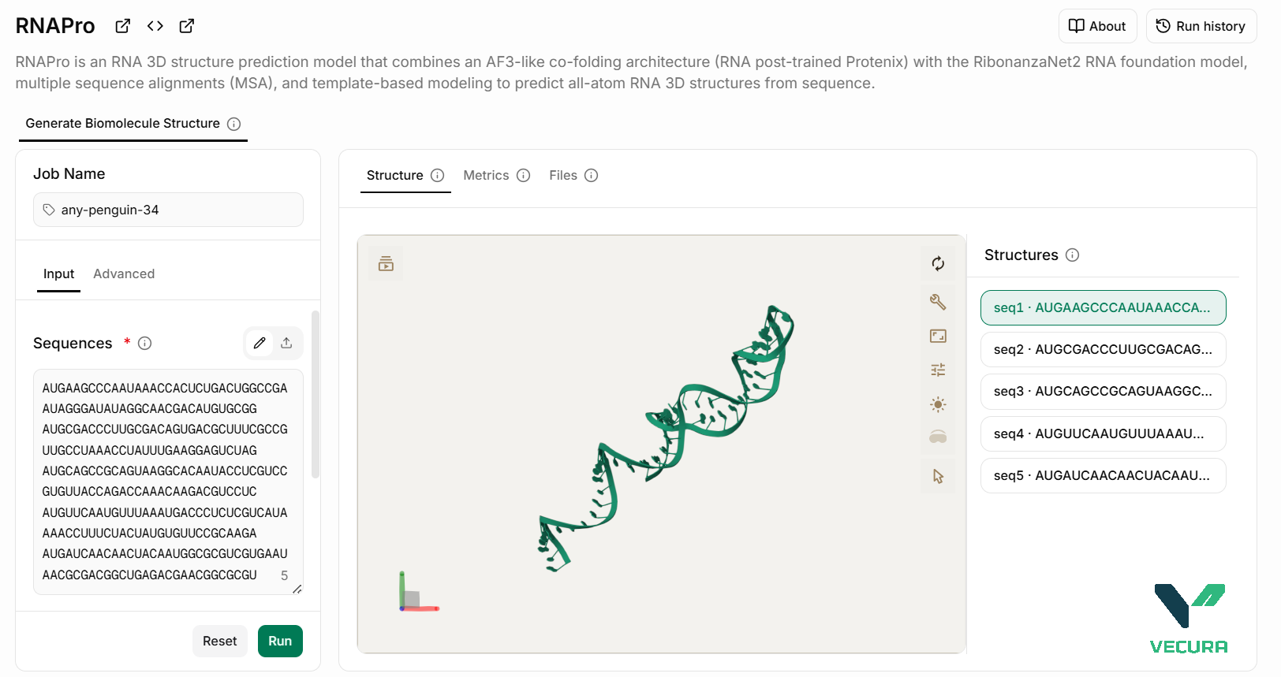
Task: Open the viewer controls sliders icon
Action: [x=938, y=370]
